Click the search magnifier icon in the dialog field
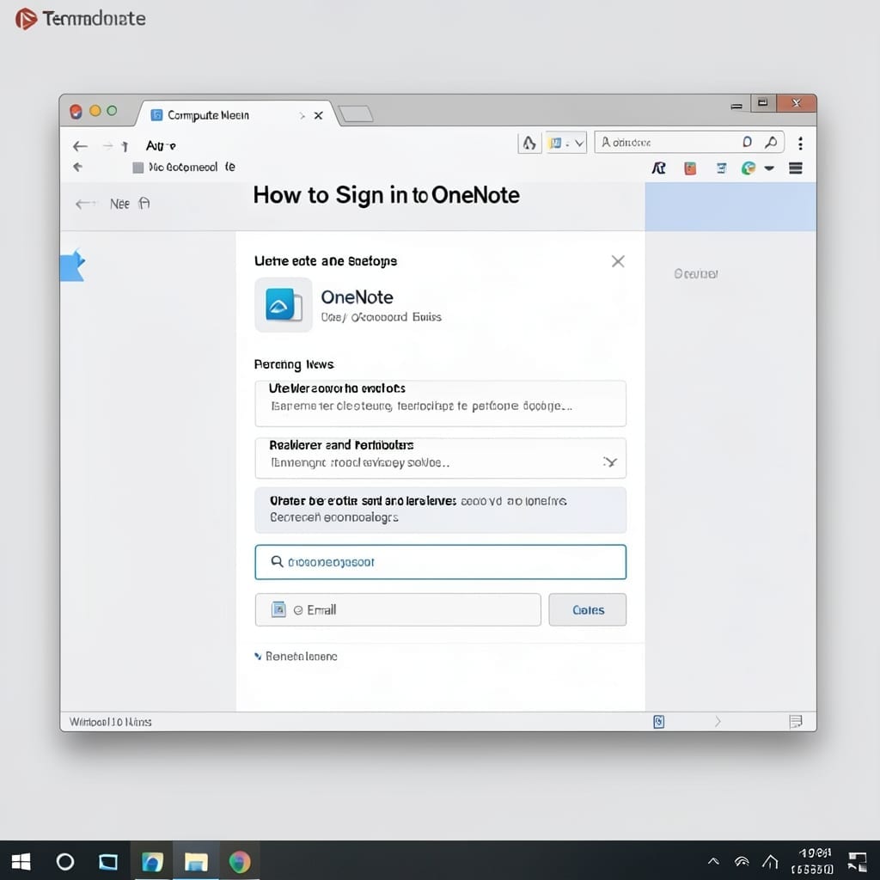The height and width of the screenshot is (880, 880). coord(277,561)
